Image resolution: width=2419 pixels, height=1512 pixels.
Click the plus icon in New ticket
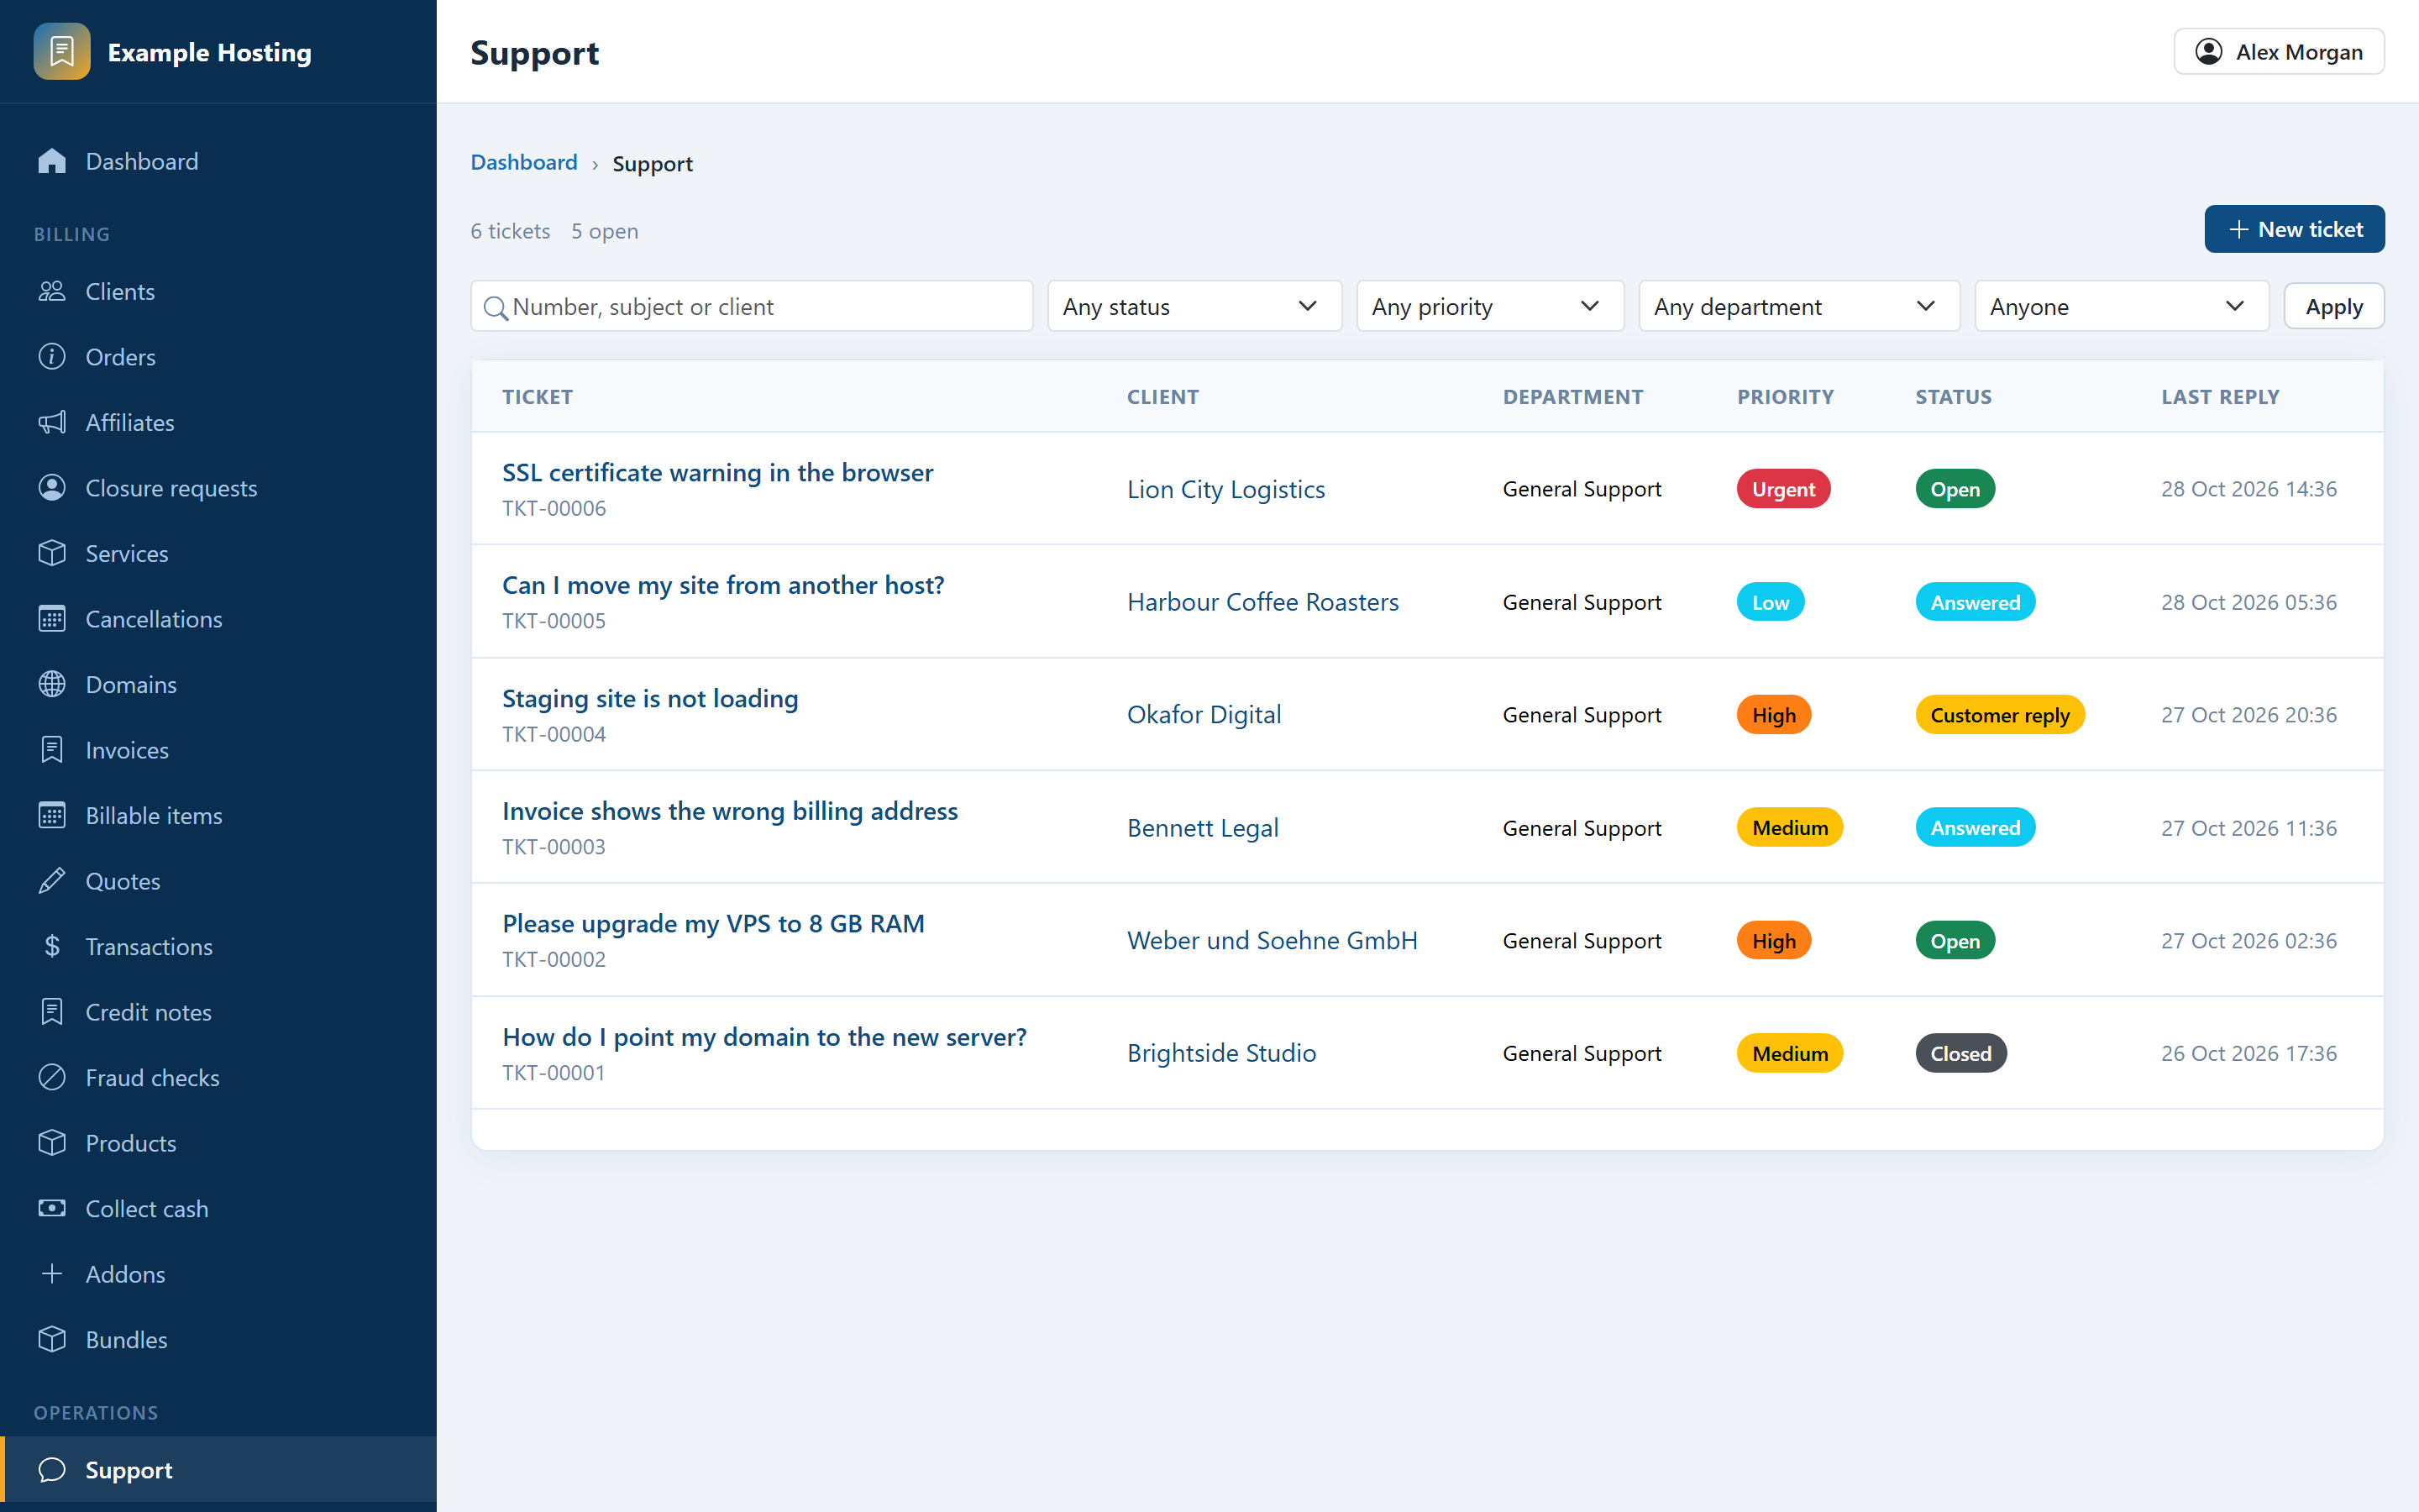[2239, 230]
